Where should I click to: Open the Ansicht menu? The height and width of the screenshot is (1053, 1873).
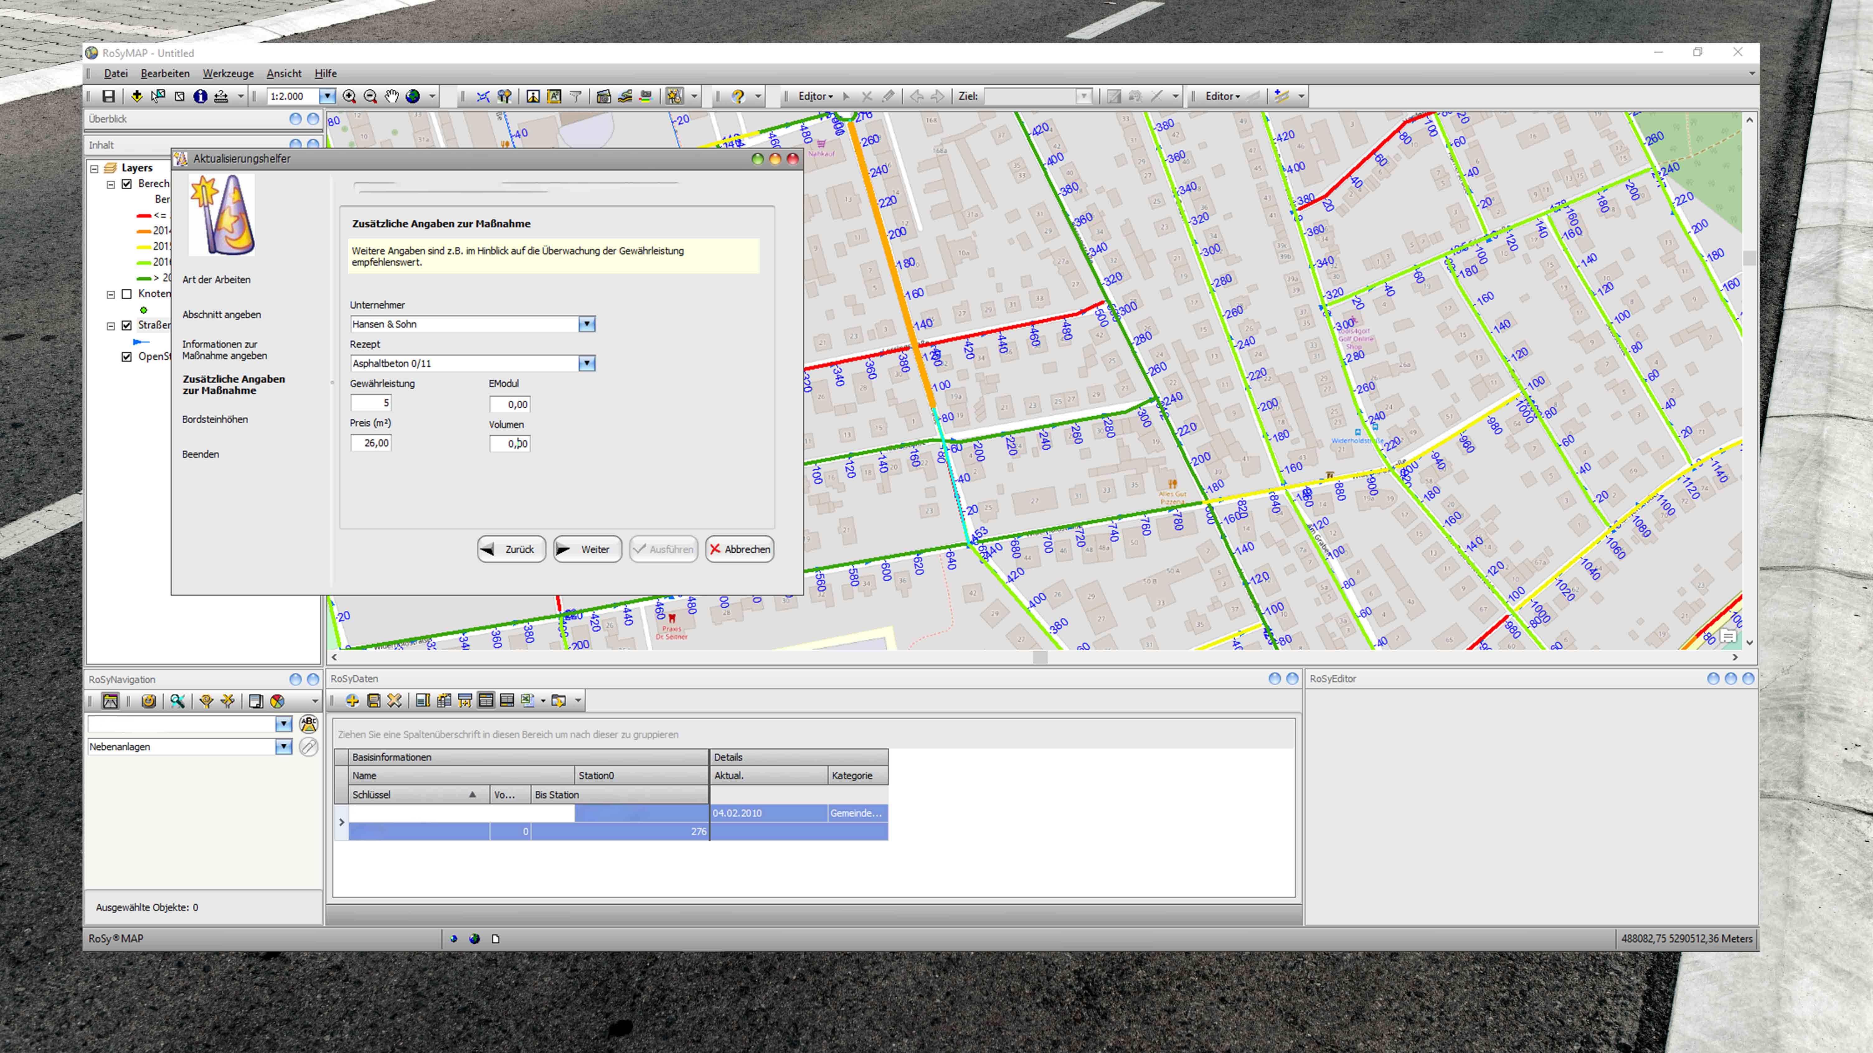coord(284,73)
